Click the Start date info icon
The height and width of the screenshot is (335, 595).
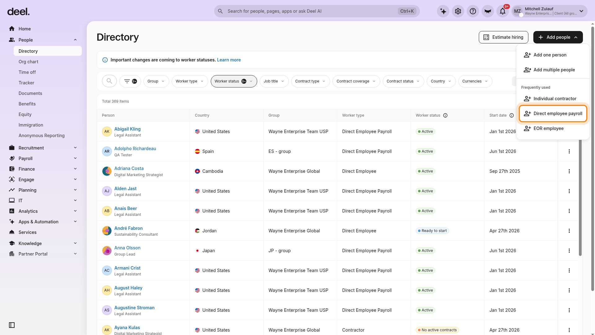[512, 115]
